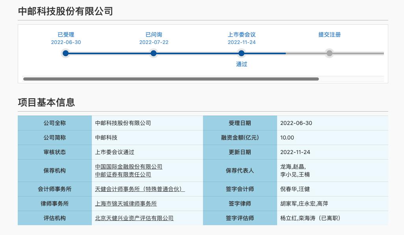
Task: Click the date 2022-07-22 under 已问询
Action: click(x=153, y=42)
